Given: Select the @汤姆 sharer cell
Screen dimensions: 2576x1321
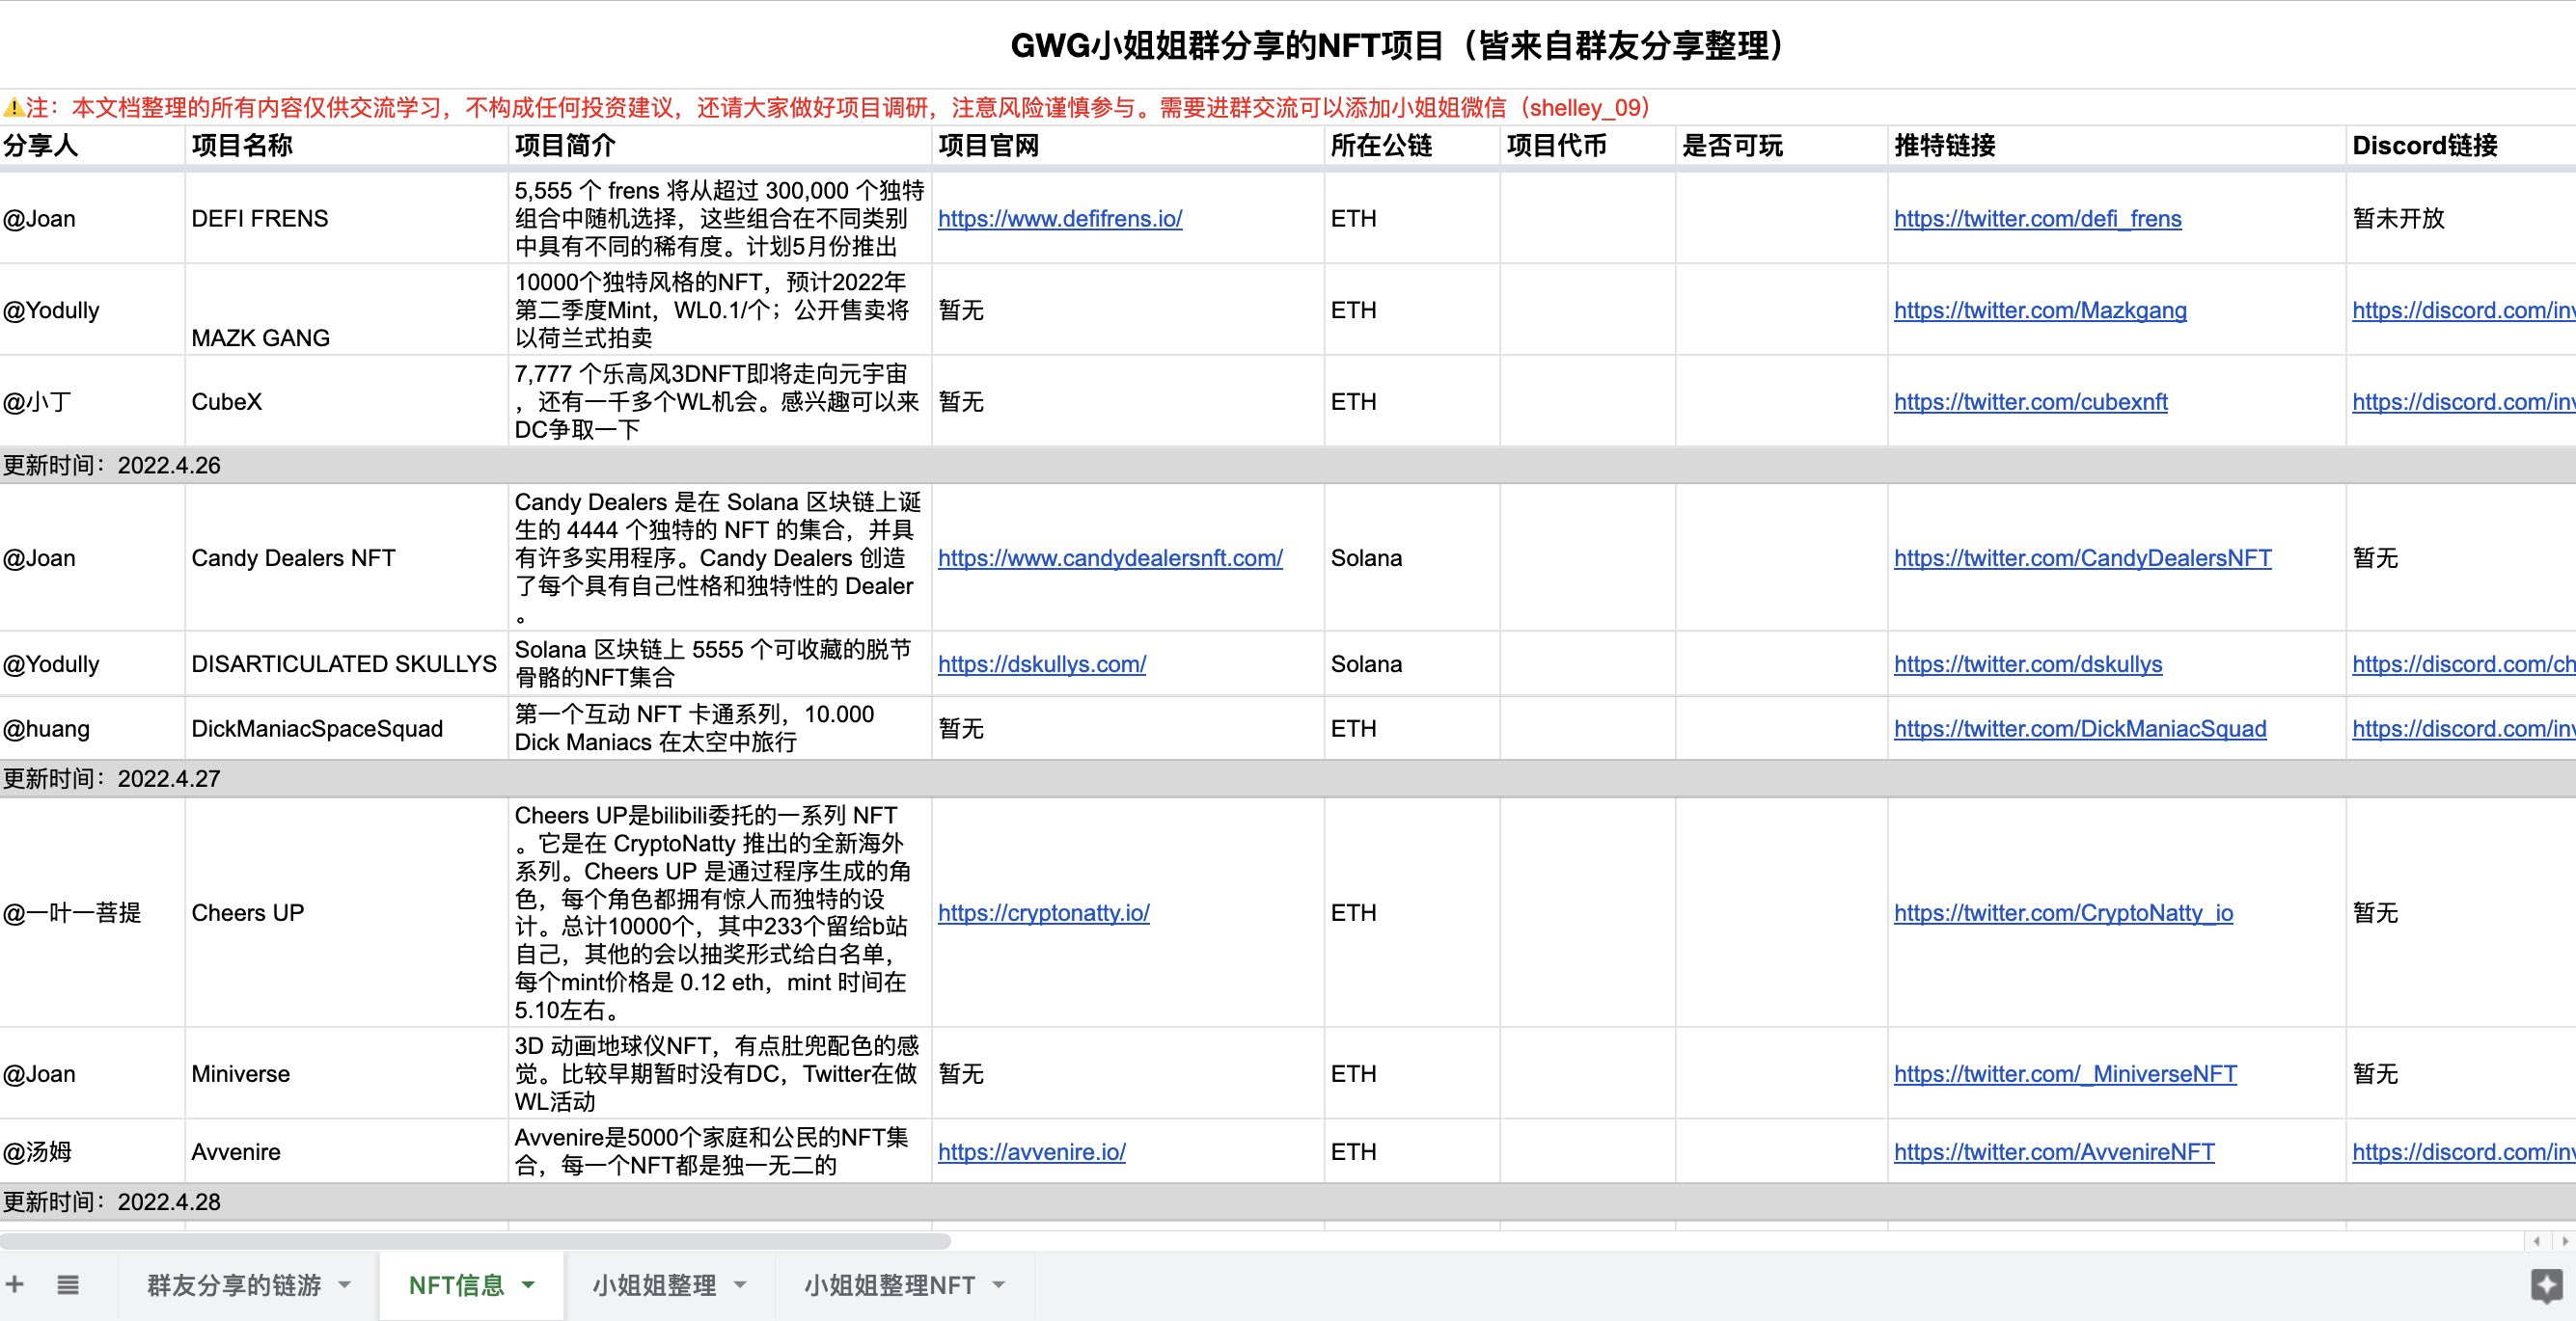Looking at the screenshot, I should 92,1152.
